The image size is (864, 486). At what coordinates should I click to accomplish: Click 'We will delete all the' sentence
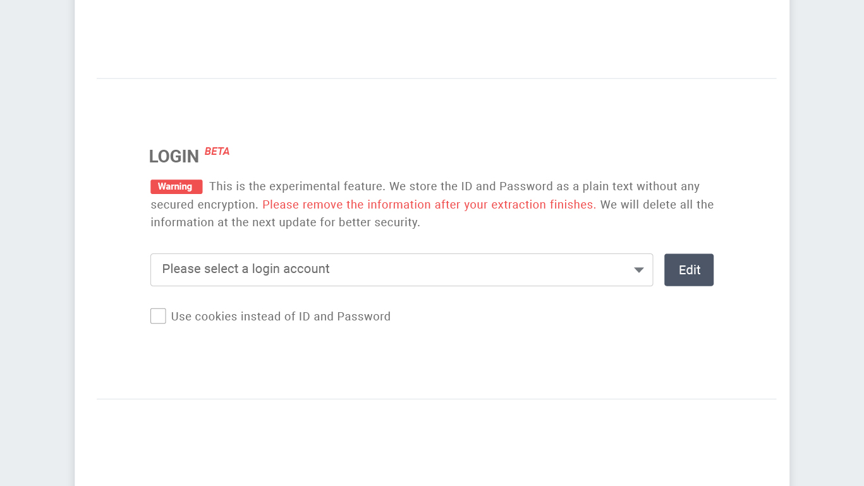657,205
